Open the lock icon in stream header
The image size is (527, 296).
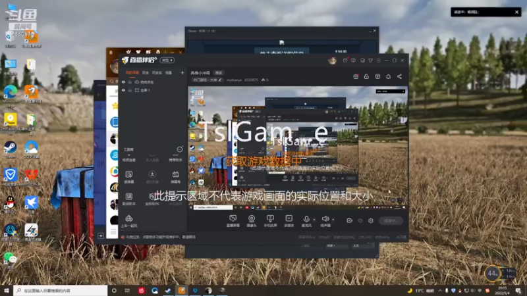click(366, 76)
